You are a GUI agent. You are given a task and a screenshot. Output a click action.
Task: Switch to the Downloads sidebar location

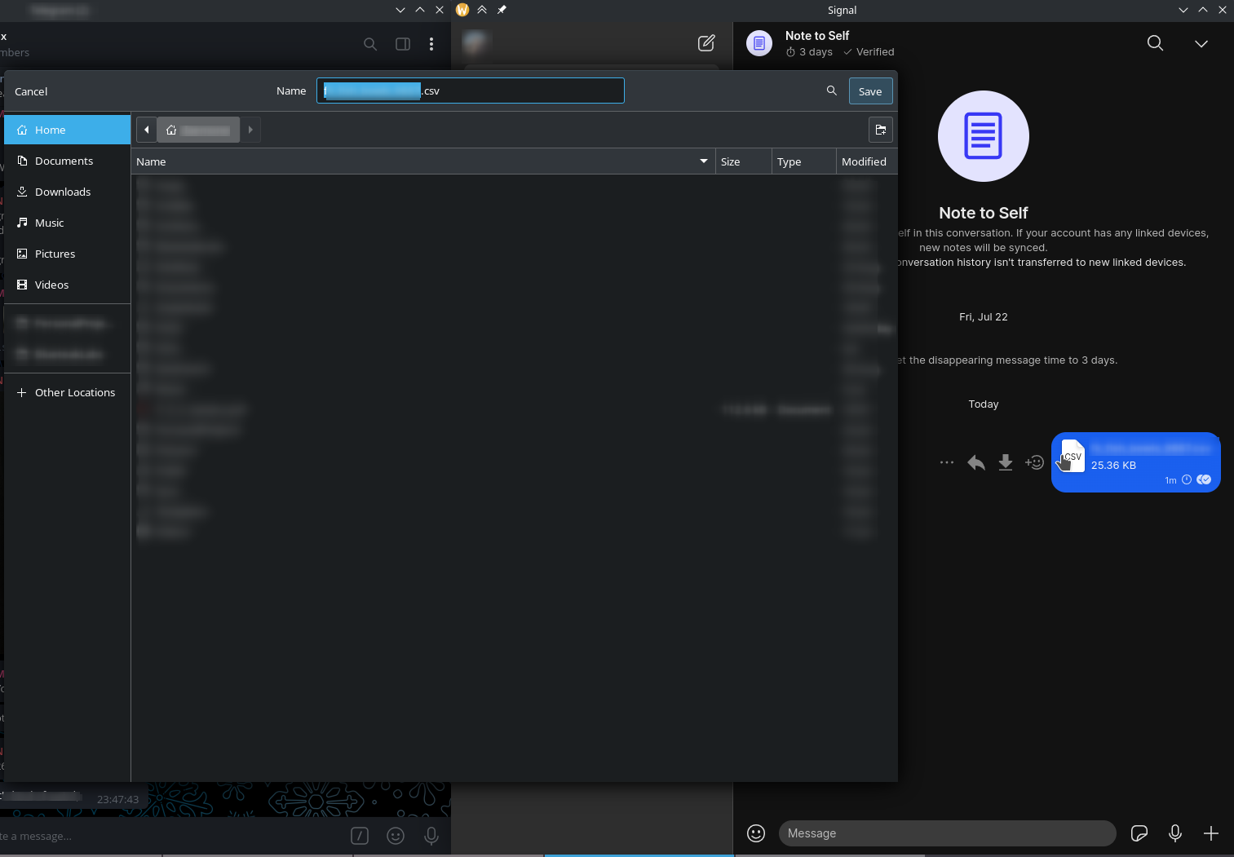[62, 192]
